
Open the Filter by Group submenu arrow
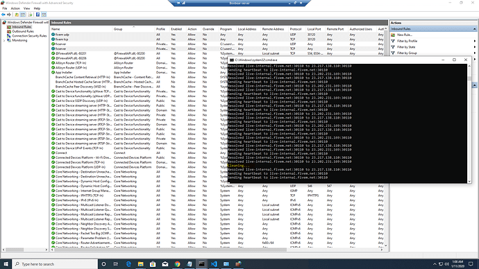pyautogui.click(x=475, y=53)
